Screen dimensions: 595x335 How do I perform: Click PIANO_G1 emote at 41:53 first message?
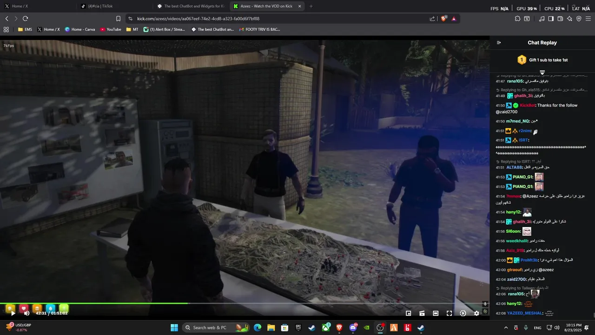coord(539,177)
